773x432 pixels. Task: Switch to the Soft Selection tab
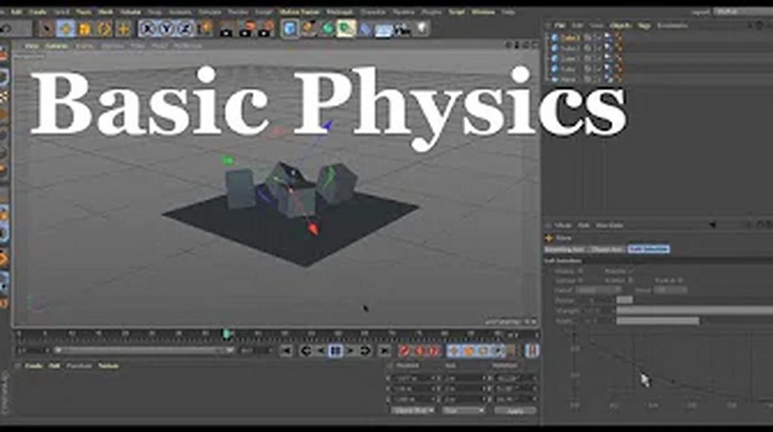649,249
